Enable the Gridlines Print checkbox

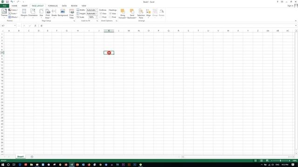coord(101,17)
